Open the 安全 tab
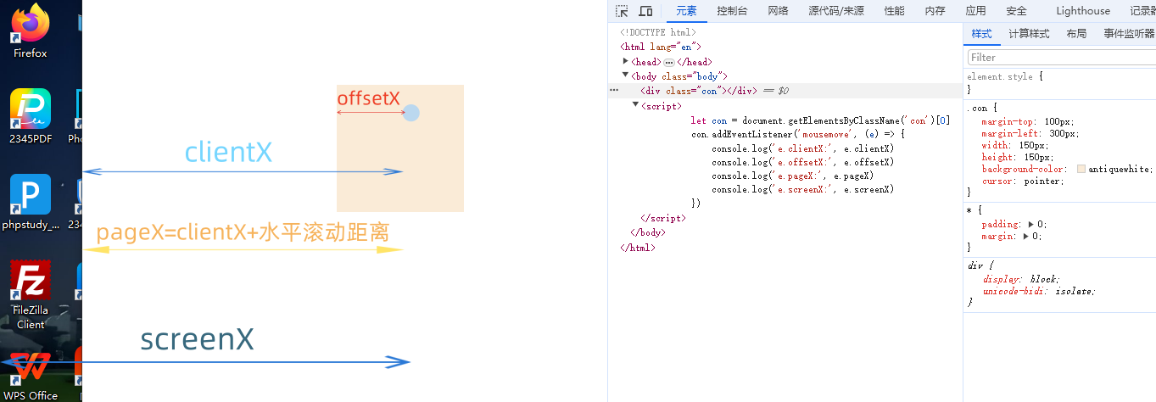This screenshot has width=1156, height=402. 1016,11
